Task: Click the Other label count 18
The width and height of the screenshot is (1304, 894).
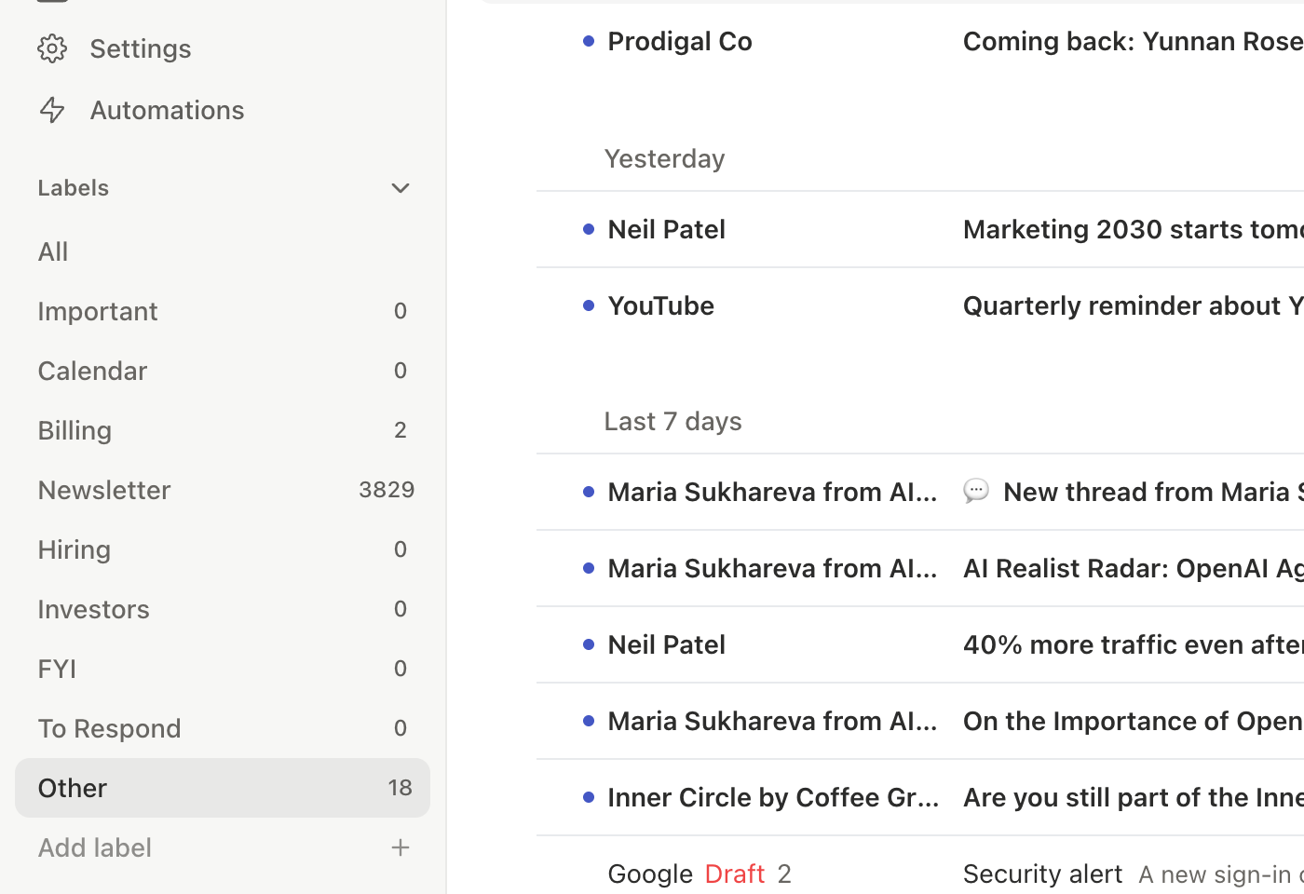Action: [401, 788]
